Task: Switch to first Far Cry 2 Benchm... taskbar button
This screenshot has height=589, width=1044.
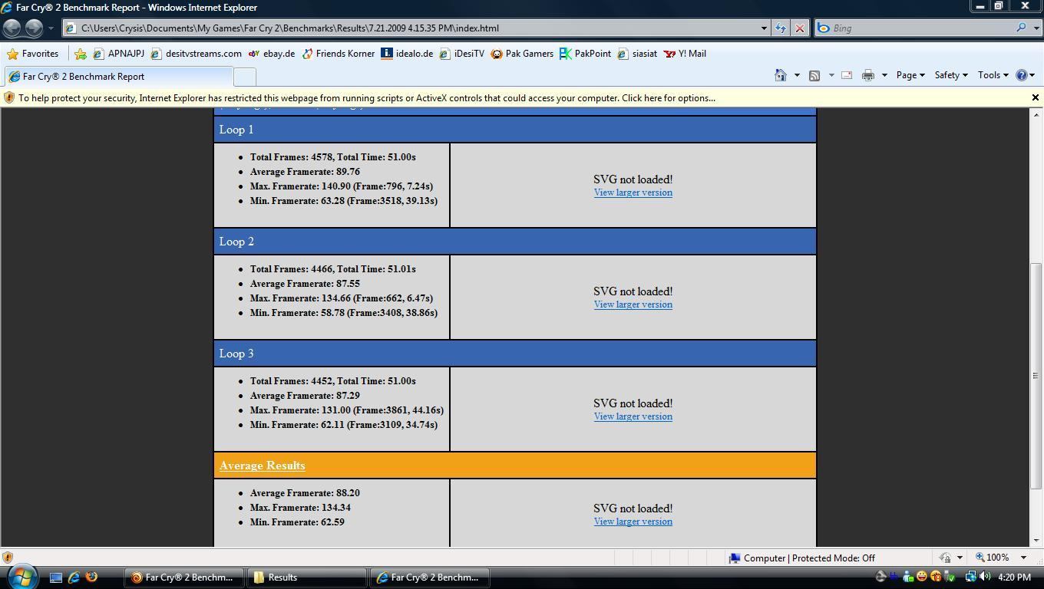Action: 184,577
